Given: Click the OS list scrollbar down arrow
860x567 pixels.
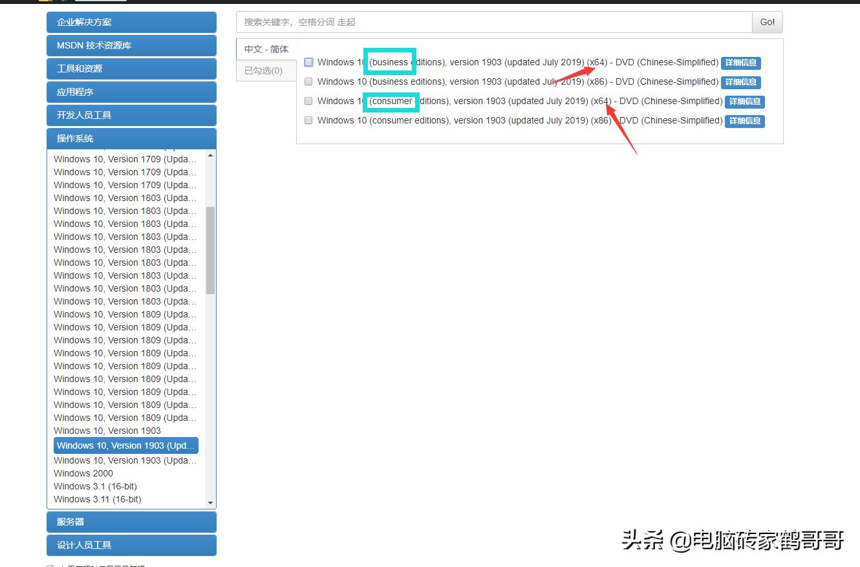Looking at the screenshot, I should (x=210, y=503).
